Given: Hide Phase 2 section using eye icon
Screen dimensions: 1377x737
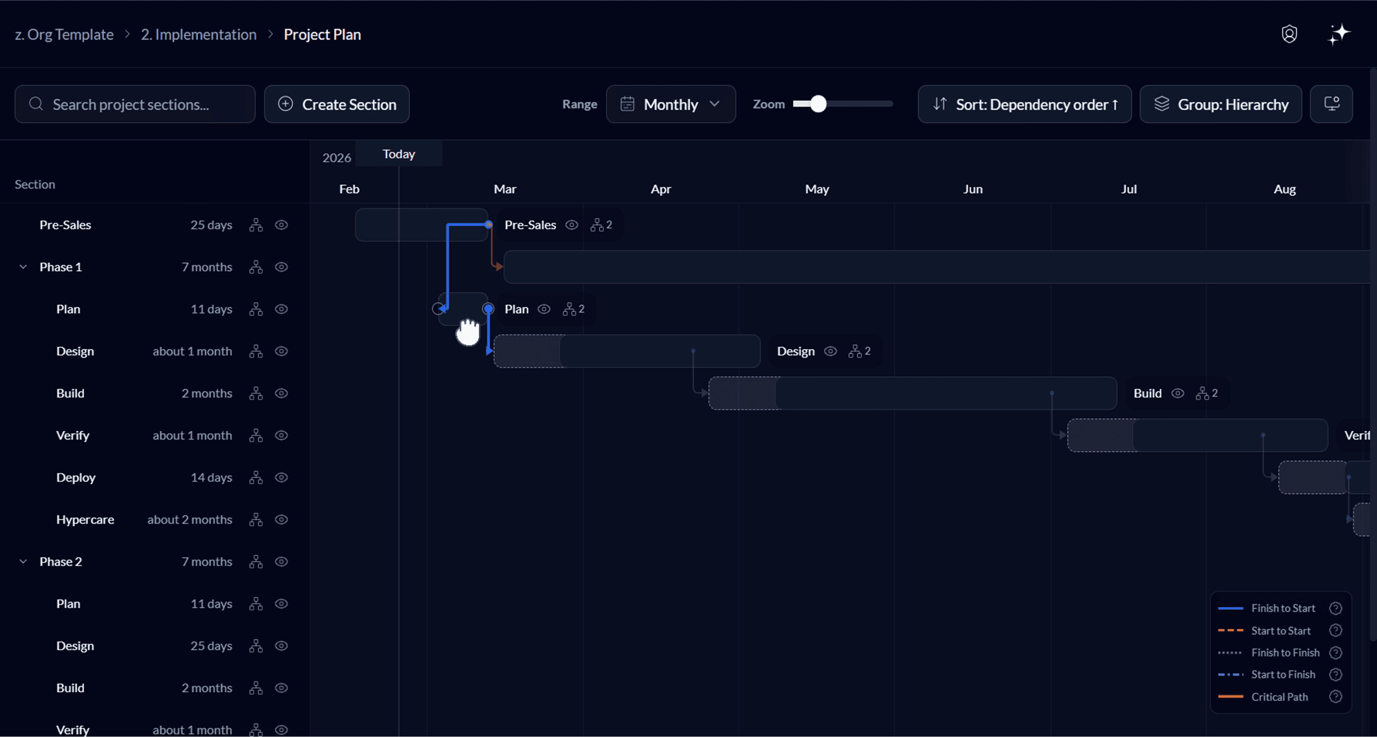Looking at the screenshot, I should [x=281, y=562].
